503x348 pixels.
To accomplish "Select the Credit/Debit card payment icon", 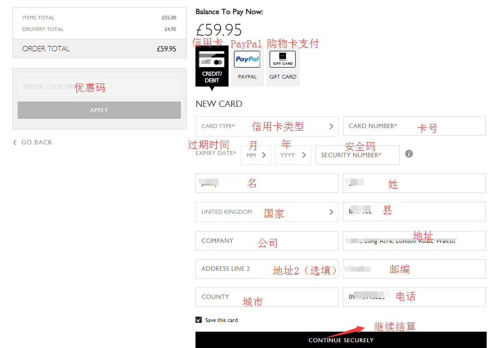I will (212, 66).
